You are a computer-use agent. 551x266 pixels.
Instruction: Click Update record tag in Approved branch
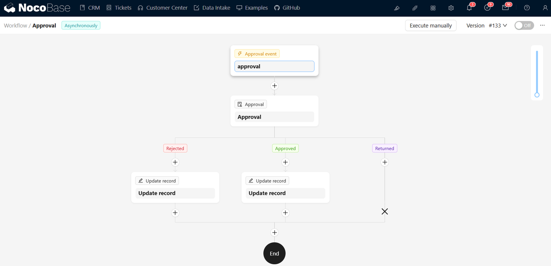(267, 181)
